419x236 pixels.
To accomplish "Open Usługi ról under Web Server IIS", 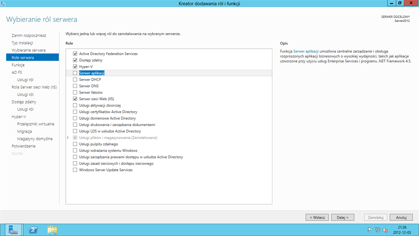I will point(25,94).
